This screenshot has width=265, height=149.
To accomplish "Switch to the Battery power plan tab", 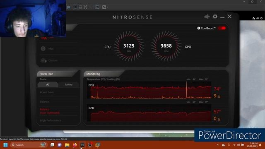I will click(x=68, y=84).
